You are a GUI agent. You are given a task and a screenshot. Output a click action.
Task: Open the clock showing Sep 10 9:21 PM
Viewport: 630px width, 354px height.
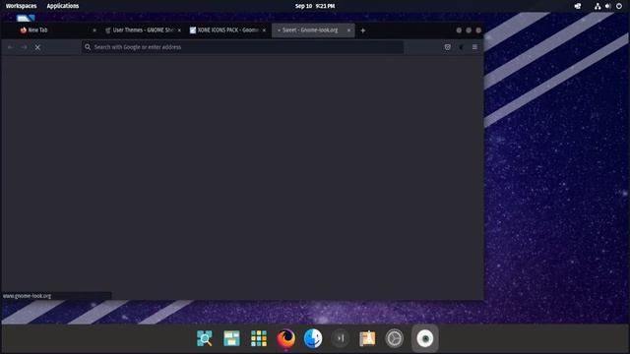pyautogui.click(x=315, y=6)
